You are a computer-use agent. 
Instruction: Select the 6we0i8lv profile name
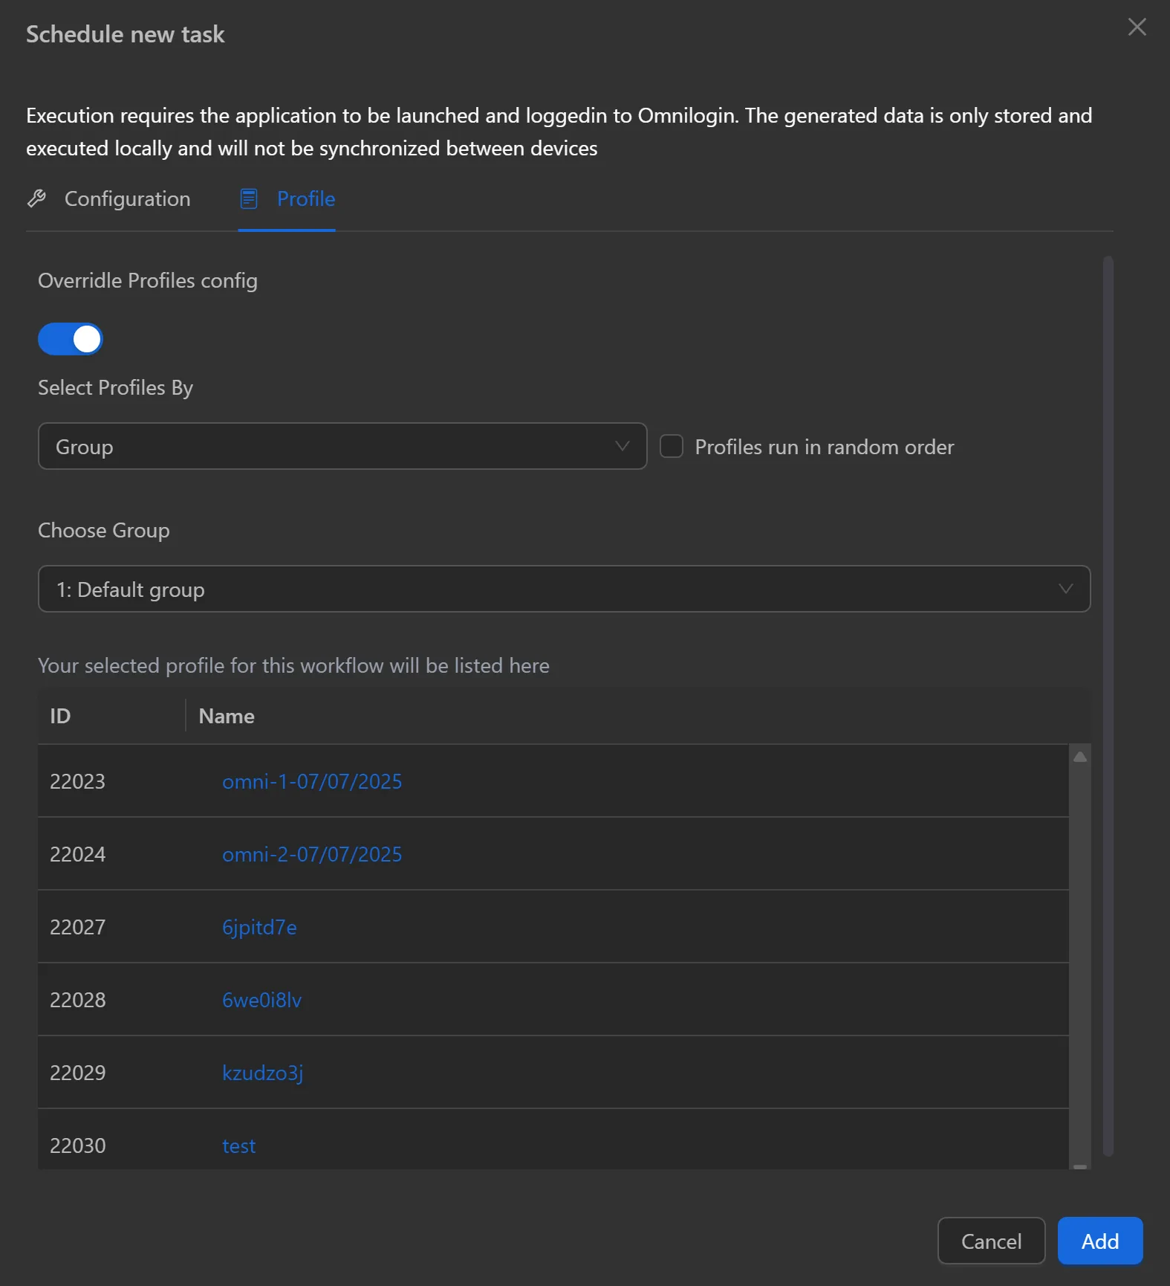(x=261, y=1000)
